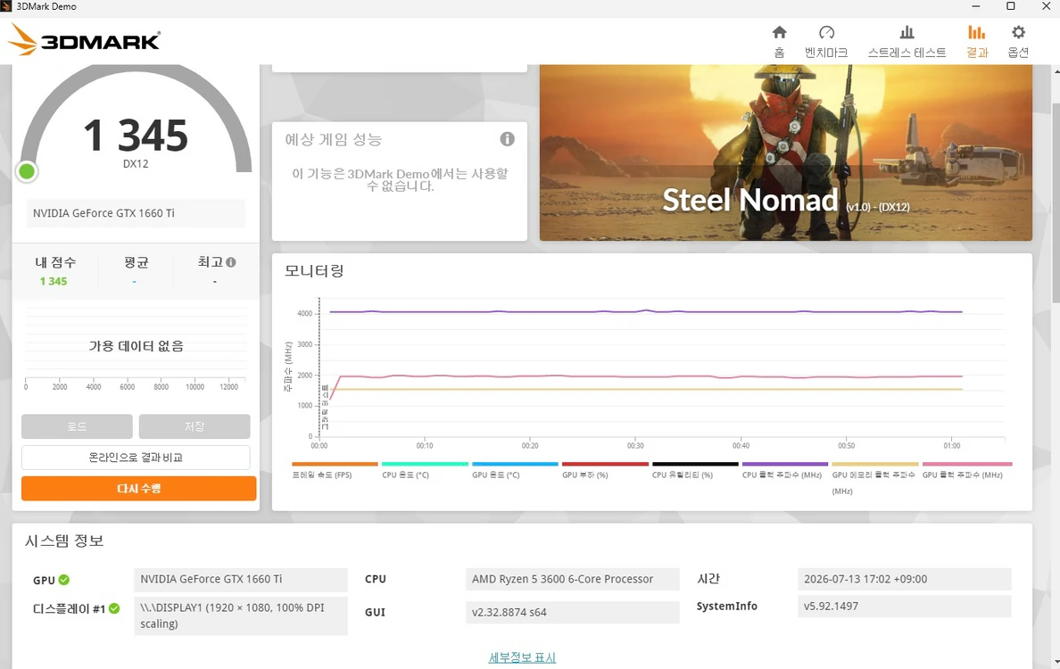1060x669 pixels.
Task: Click the green score gauge marker
Action: [x=27, y=171]
